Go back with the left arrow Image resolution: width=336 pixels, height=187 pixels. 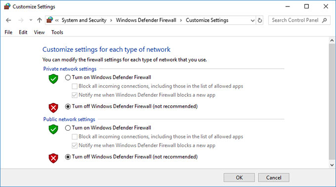[x=8, y=20]
